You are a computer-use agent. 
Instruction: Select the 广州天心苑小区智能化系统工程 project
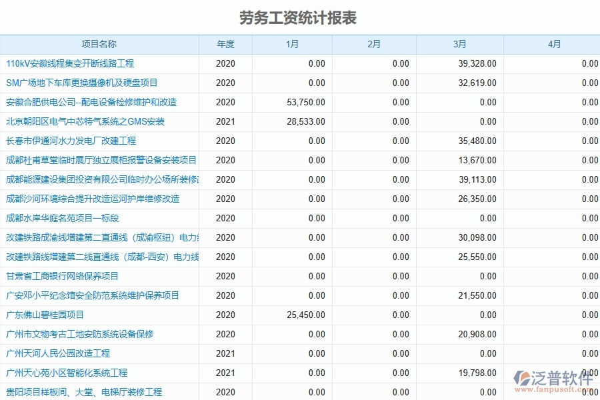(67, 373)
